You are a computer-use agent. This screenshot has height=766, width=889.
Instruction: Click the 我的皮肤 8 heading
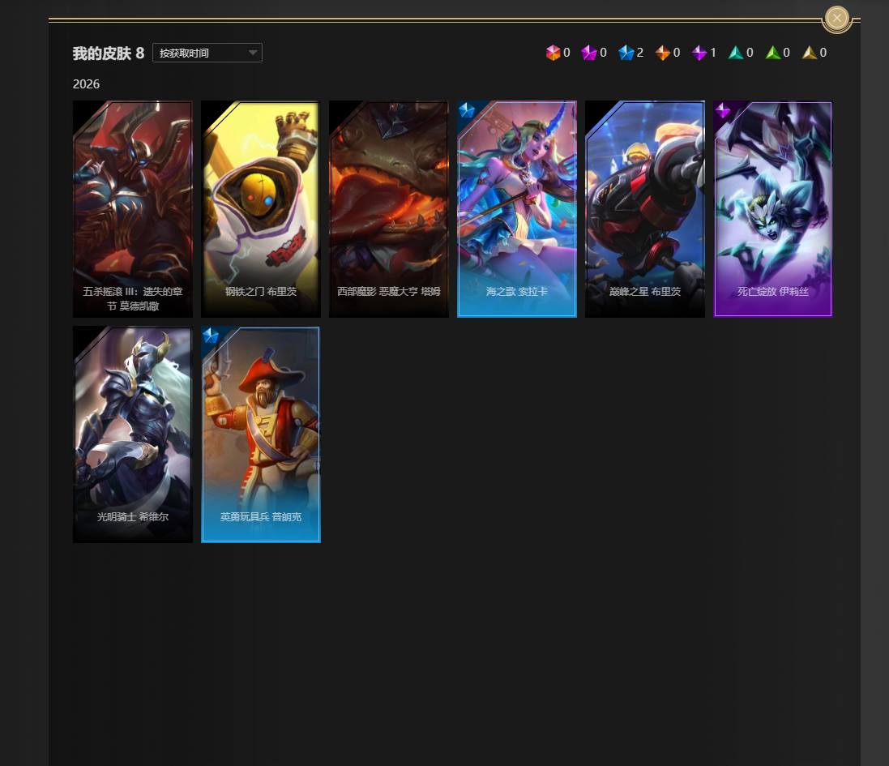click(109, 53)
